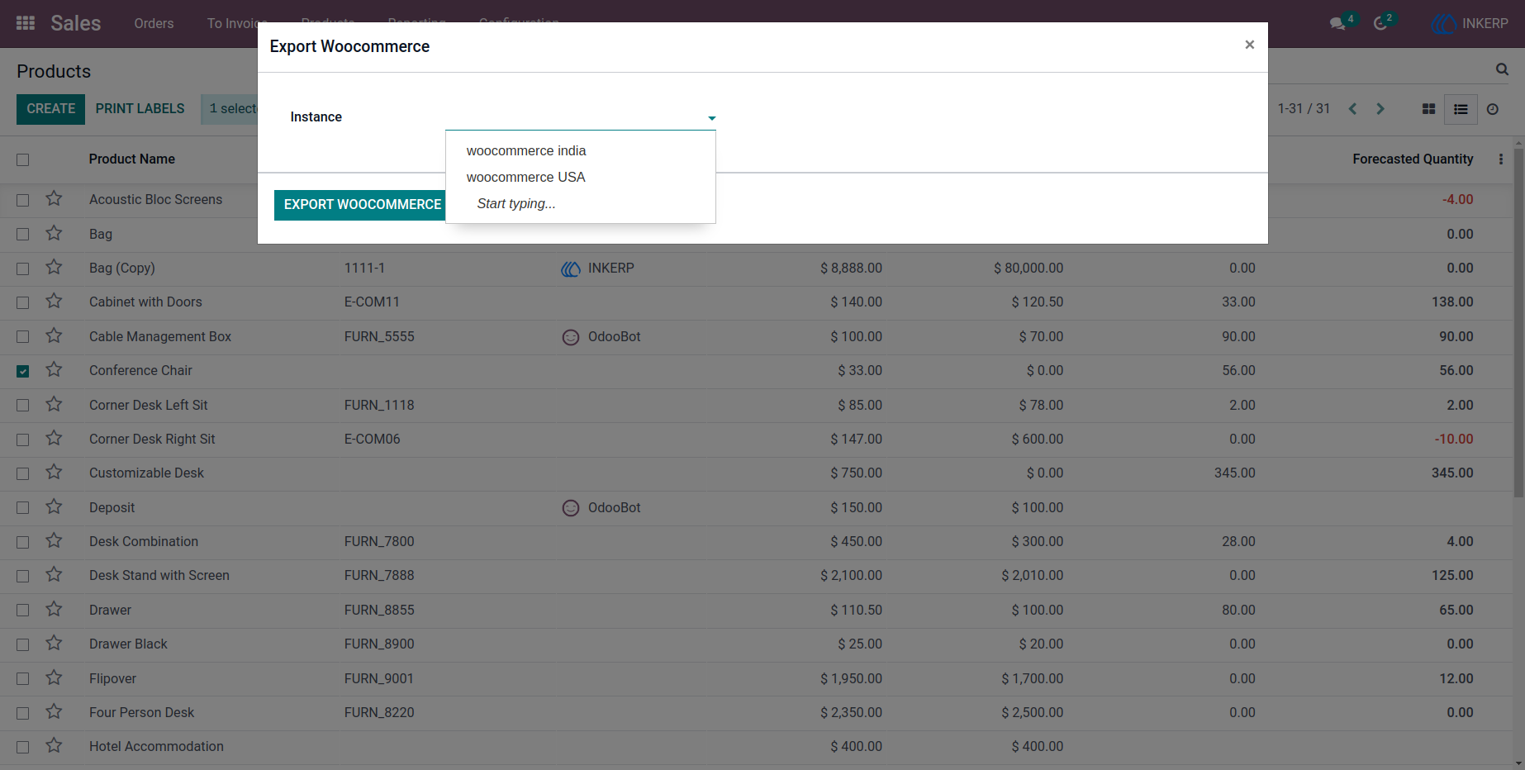Go to next page arrow
This screenshot has width=1525, height=770.
[1380, 109]
